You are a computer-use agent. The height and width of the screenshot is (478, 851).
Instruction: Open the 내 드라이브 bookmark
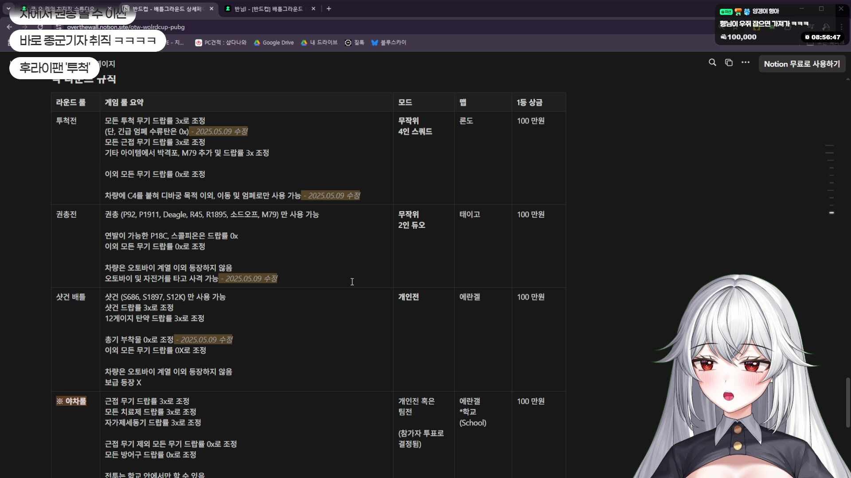point(319,42)
